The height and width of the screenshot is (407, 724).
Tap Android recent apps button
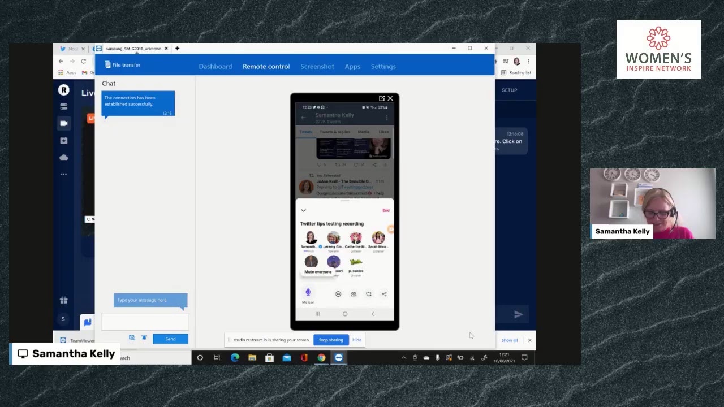coord(317,314)
